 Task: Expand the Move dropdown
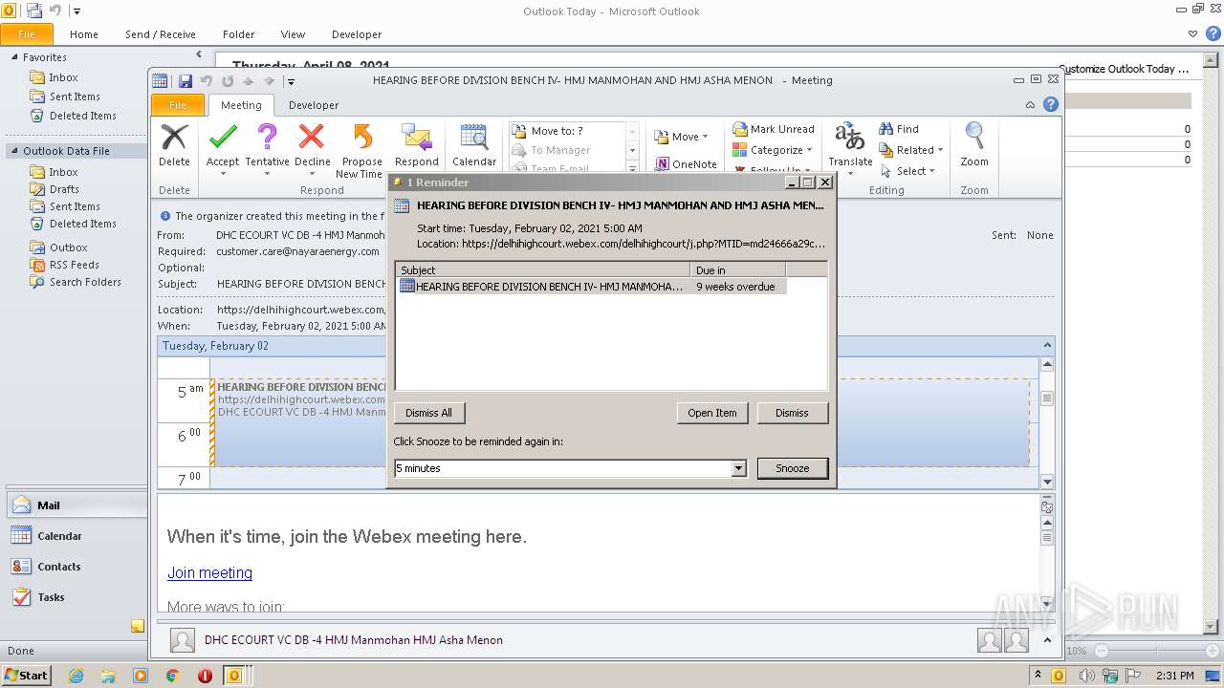point(705,137)
